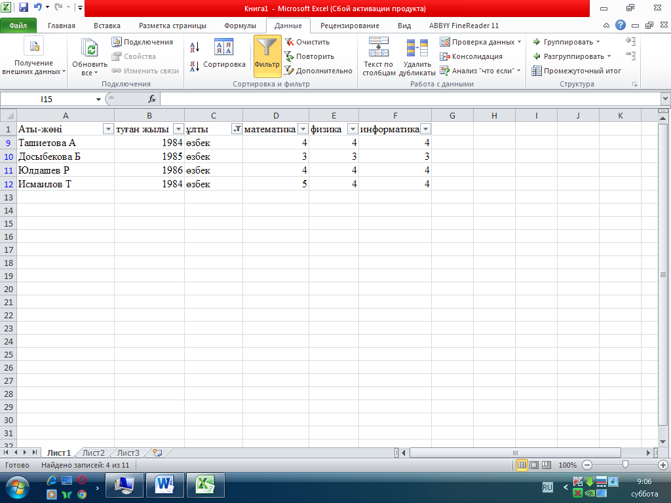Click the 100% zoom level
Screen dimensions: 671x503
[567, 465]
